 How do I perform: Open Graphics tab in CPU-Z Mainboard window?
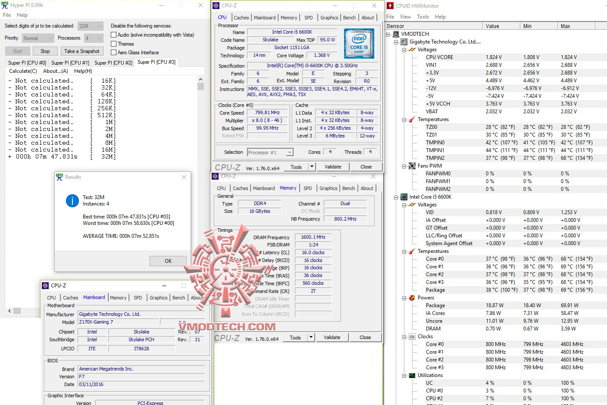(159, 298)
